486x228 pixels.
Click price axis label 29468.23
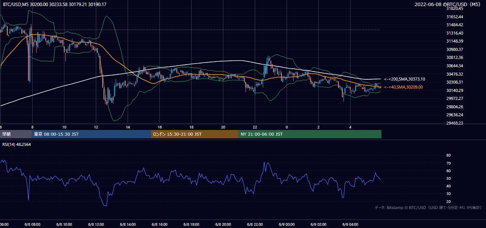click(454, 123)
